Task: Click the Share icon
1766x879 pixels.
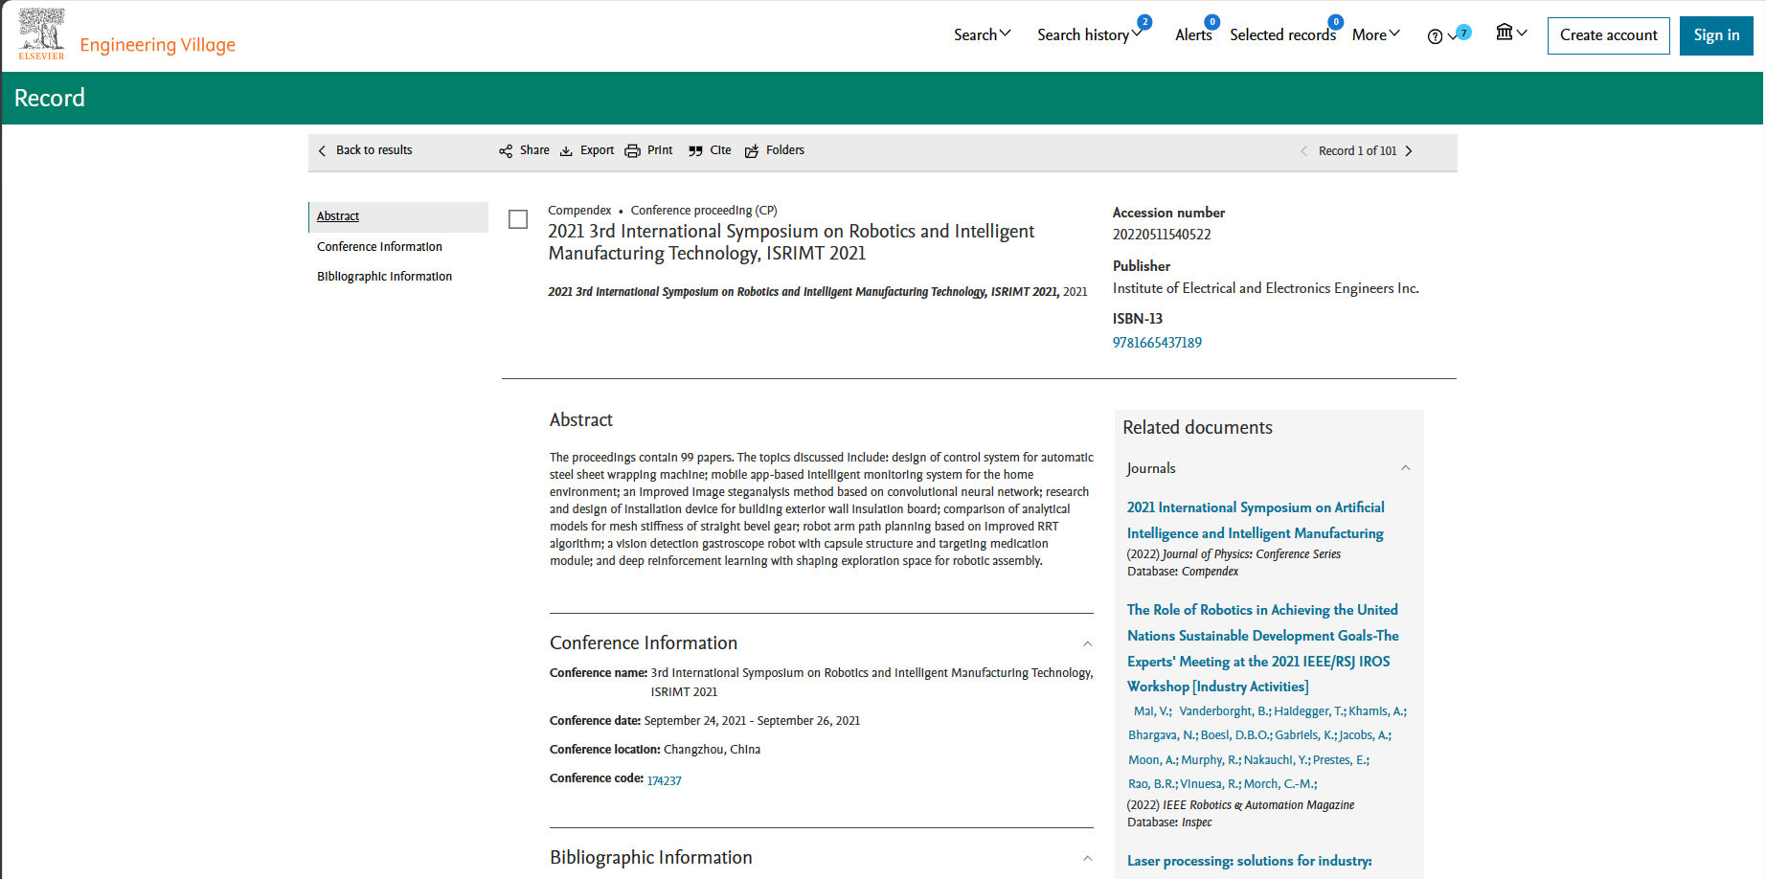Action: click(506, 151)
